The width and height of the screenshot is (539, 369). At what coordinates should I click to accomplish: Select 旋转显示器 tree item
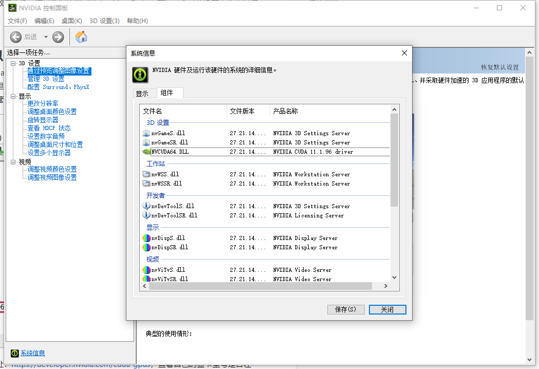point(43,120)
